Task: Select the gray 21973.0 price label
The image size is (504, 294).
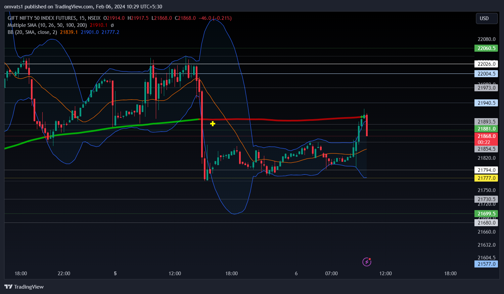Action: click(486, 88)
